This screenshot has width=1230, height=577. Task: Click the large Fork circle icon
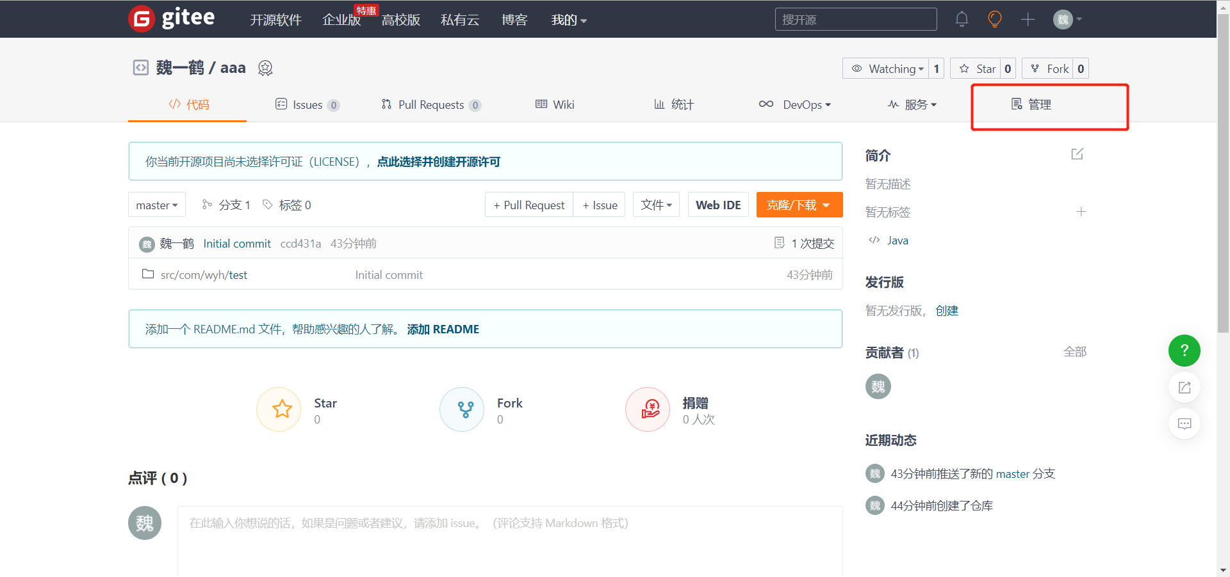click(462, 409)
